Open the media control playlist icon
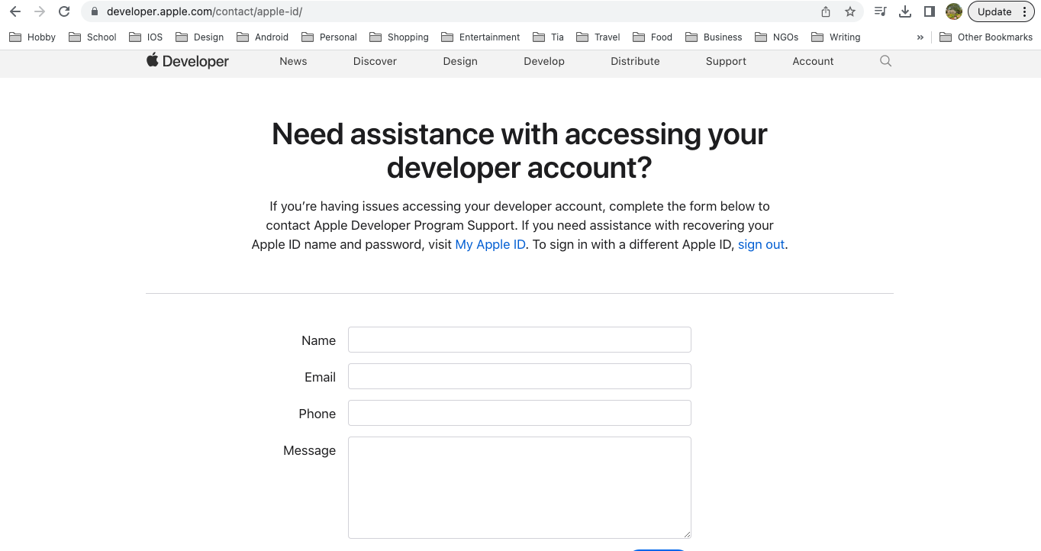Viewport: 1041px width, 551px height. [x=880, y=11]
